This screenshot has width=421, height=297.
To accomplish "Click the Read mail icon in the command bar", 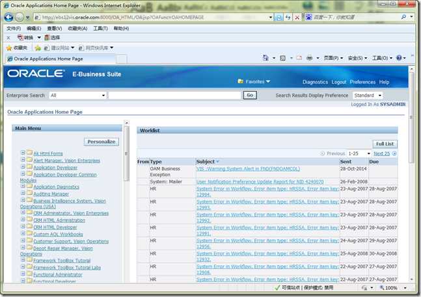I will 299,58.
